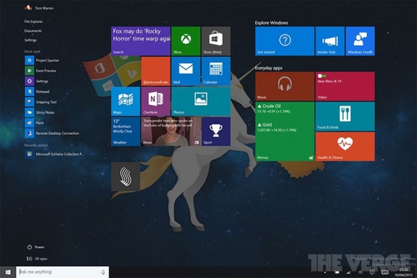Screen dimensions: 417x278
Task: Open the Mail tile
Action: coord(186,71)
